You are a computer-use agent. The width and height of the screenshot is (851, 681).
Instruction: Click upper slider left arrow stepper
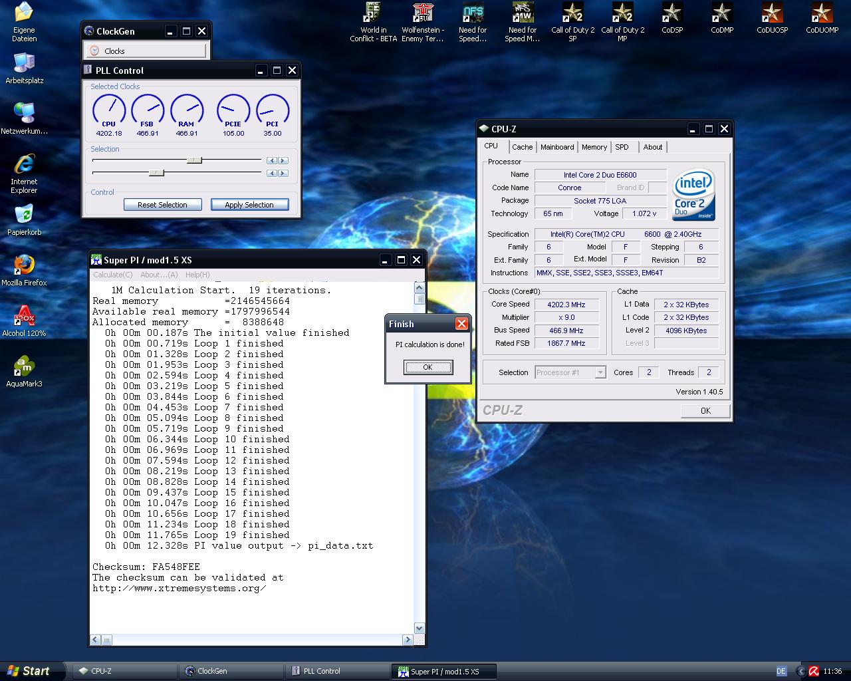click(271, 160)
